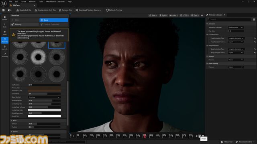Open the File menu
257x144 pixels.
tap(10, 2)
